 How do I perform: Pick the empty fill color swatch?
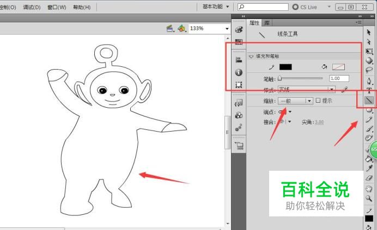[338, 67]
